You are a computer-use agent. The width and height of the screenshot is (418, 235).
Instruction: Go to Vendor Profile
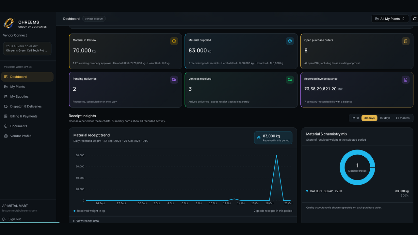click(27, 136)
